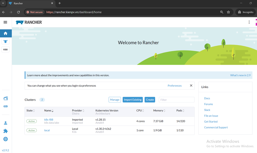Open the hamburger navigation menu

tap(5, 22)
